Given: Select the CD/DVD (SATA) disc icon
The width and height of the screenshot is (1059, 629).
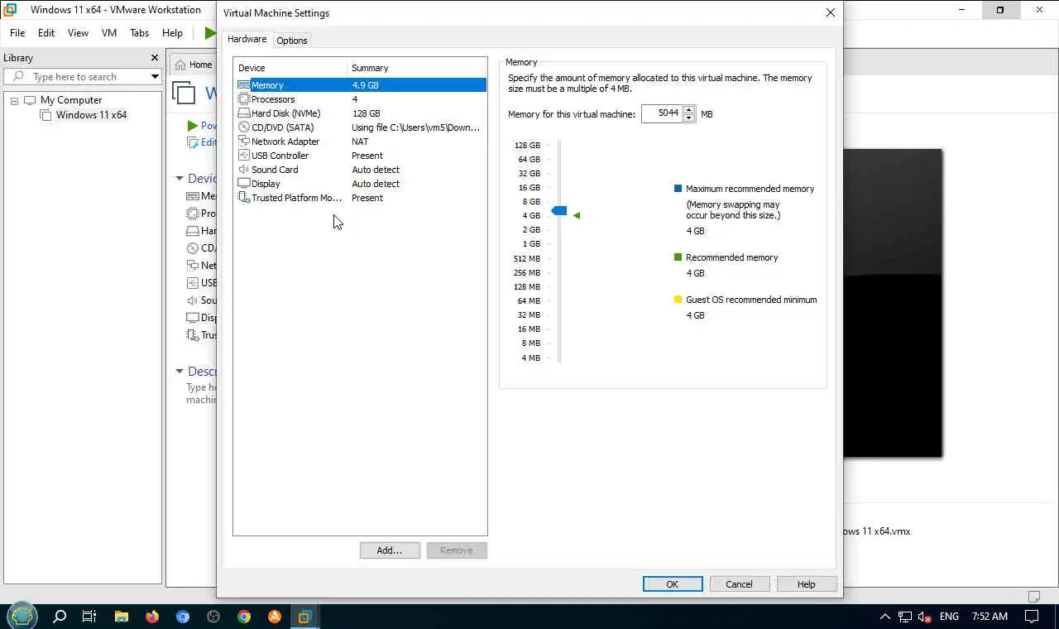Looking at the screenshot, I should point(244,127).
